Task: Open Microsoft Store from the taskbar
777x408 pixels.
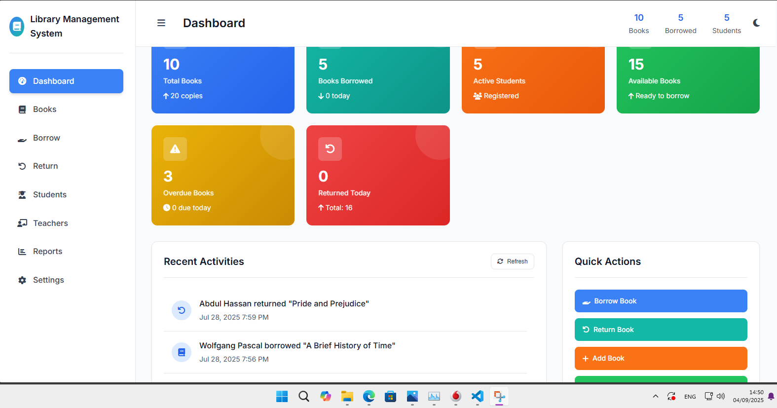Action: (x=391, y=397)
